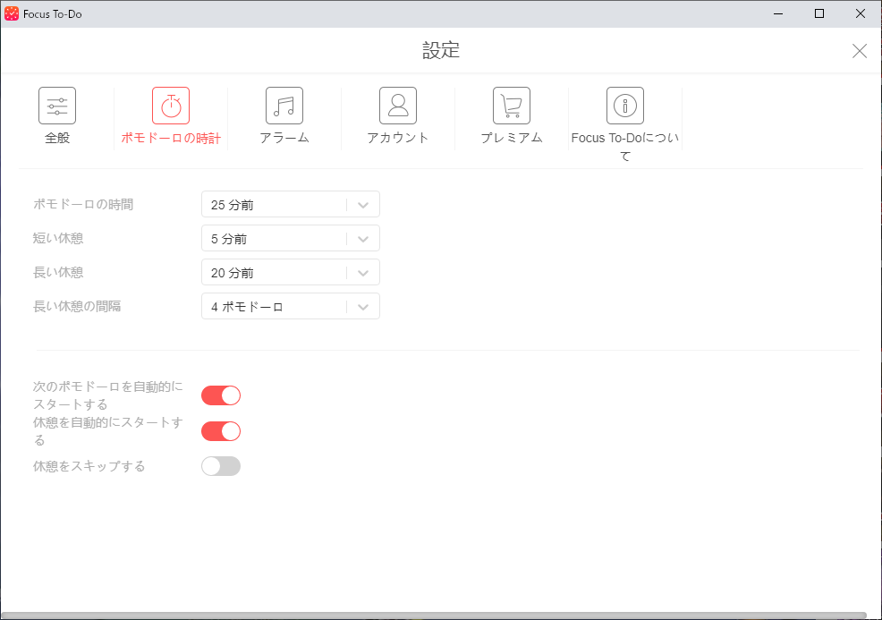Screen dimensions: 882x620
Task: Enable the 休憩をスキップする switch
Action: pyautogui.click(x=221, y=466)
